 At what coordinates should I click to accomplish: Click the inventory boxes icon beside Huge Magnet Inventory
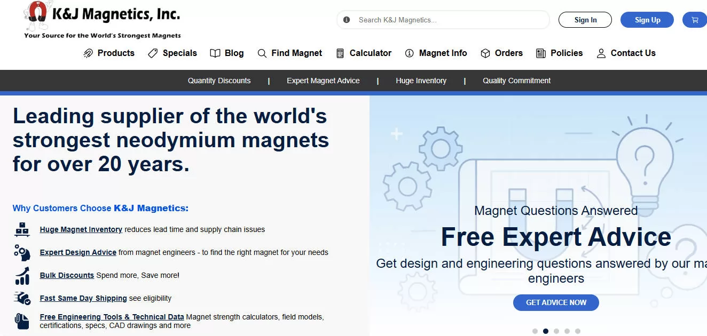(22, 229)
